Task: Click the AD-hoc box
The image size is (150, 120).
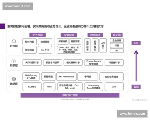Action: (45, 50)
